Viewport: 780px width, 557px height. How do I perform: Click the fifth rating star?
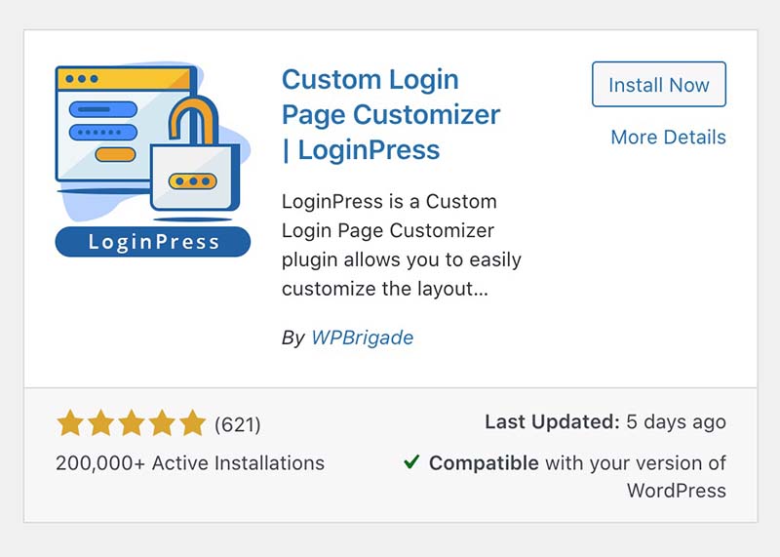pyautogui.click(x=192, y=423)
